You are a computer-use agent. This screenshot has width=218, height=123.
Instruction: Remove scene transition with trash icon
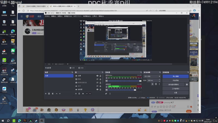[156, 84]
